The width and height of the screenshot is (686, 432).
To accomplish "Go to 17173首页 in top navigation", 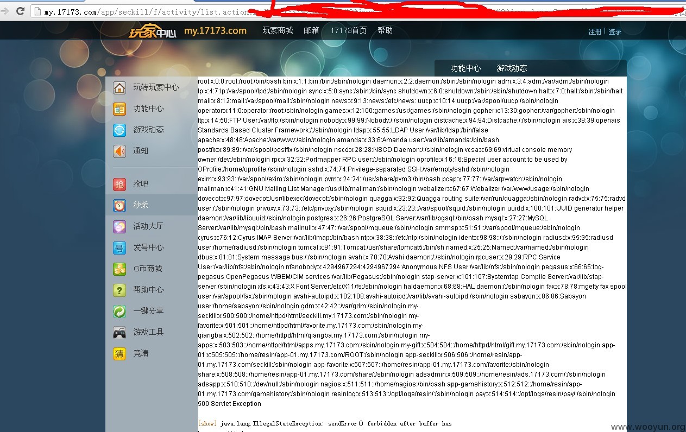I will (x=348, y=30).
